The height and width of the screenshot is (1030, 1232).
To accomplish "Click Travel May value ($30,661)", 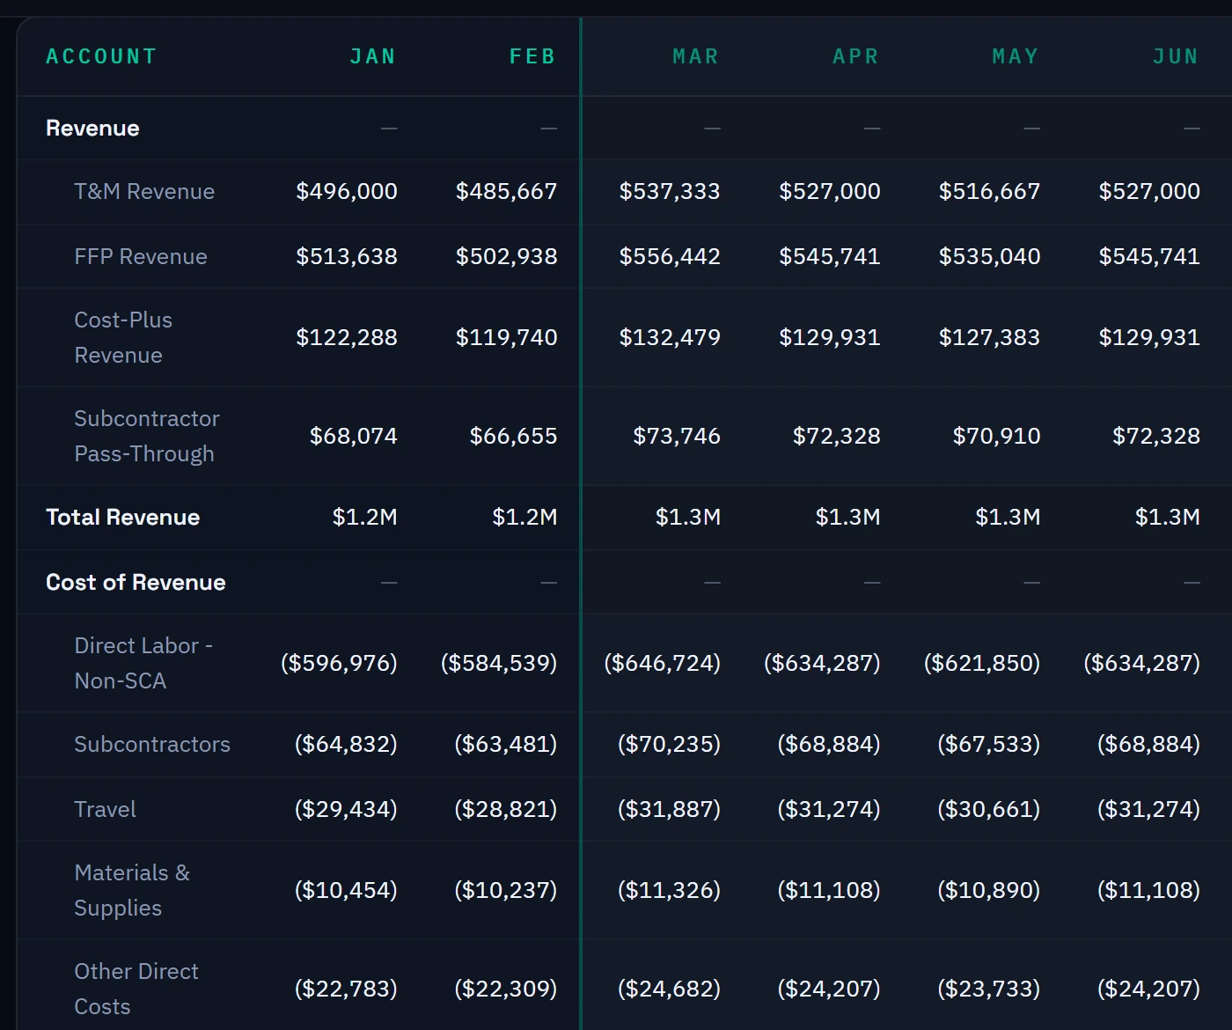I will 989,810.
